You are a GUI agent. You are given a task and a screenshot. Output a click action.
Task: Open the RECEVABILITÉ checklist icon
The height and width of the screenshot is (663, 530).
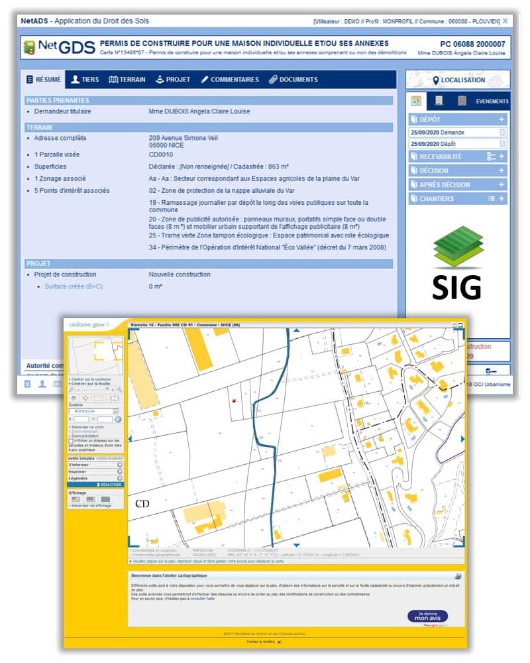pyautogui.click(x=491, y=156)
